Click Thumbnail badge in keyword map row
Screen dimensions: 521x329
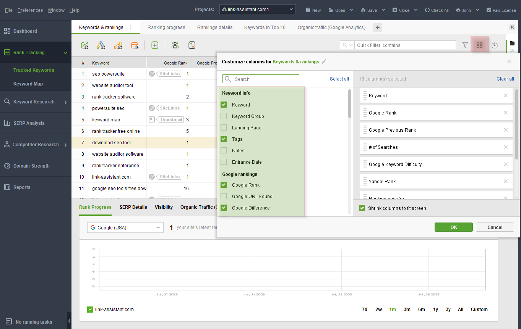(x=170, y=119)
